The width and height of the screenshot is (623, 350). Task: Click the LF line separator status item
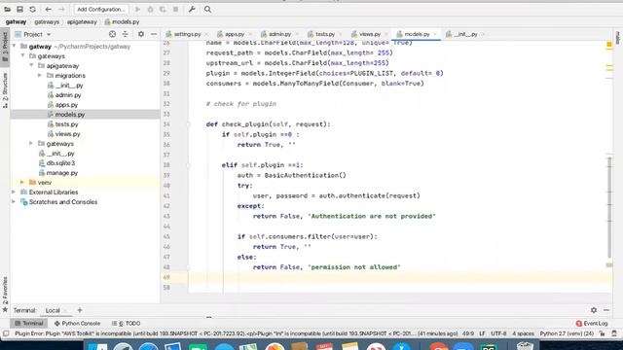click(482, 333)
